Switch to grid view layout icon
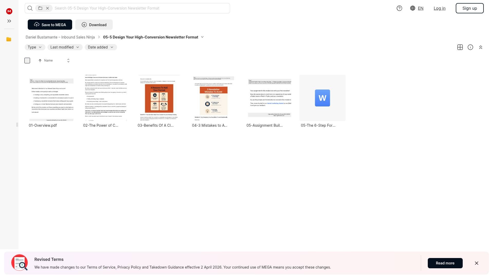493x277 pixels. [460, 47]
